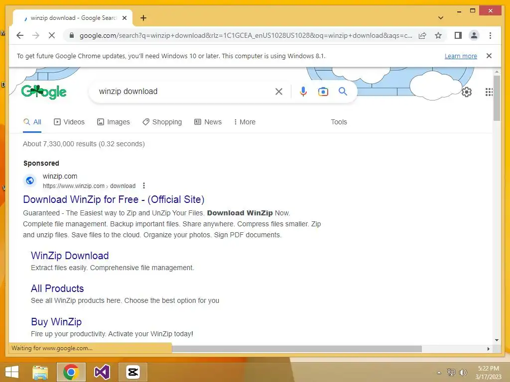Select the All results tab
Screen dimensions: 510x382
(x=32, y=122)
